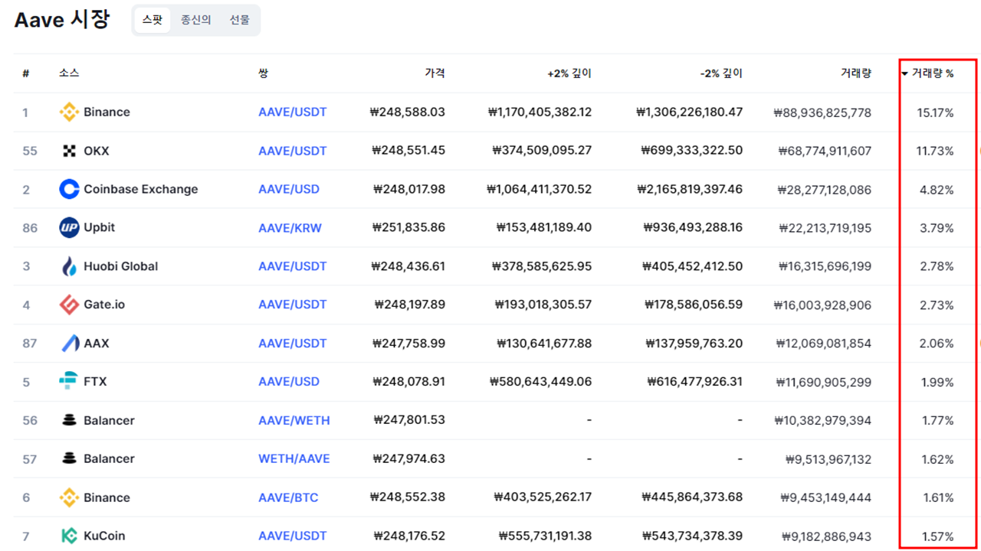Open the Huobi Global AAVE/USDT pair link
This screenshot has width=981, height=551.
(x=292, y=266)
